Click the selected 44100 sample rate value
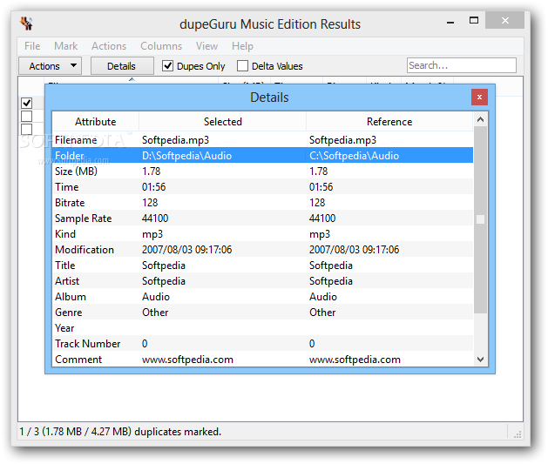The image size is (548, 464). click(x=155, y=219)
